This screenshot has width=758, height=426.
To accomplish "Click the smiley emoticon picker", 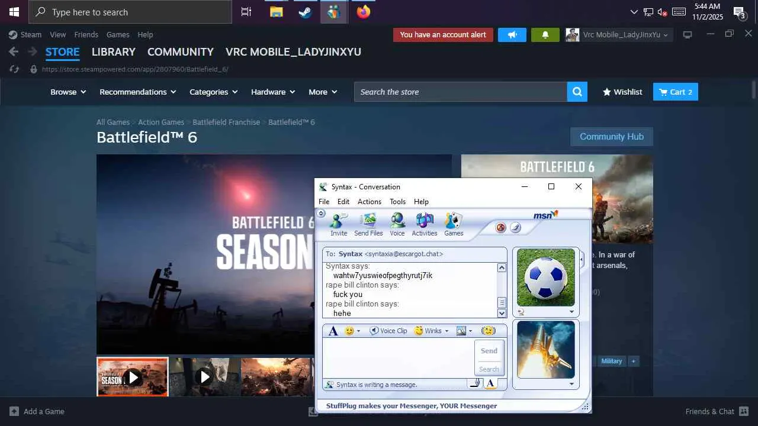I will pyautogui.click(x=349, y=331).
